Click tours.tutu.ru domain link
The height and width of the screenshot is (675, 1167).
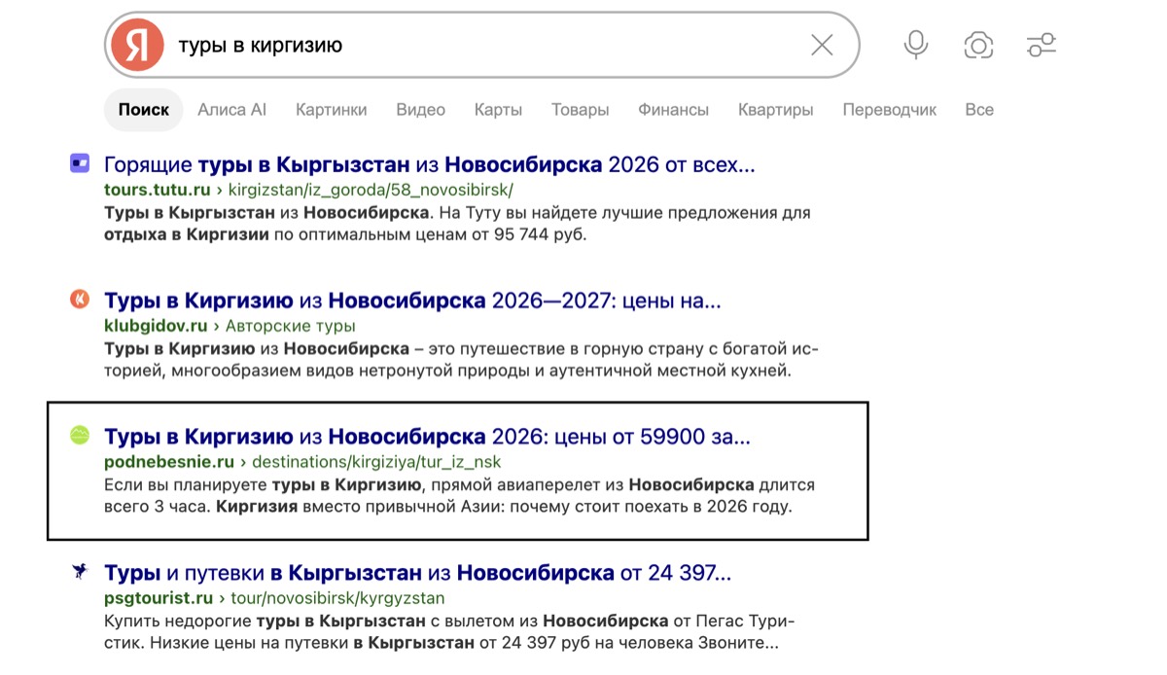pyautogui.click(x=158, y=190)
